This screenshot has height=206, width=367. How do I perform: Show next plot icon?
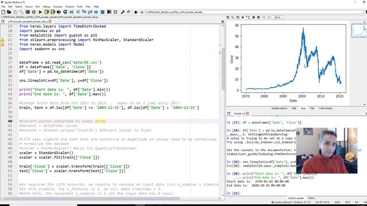point(259,17)
